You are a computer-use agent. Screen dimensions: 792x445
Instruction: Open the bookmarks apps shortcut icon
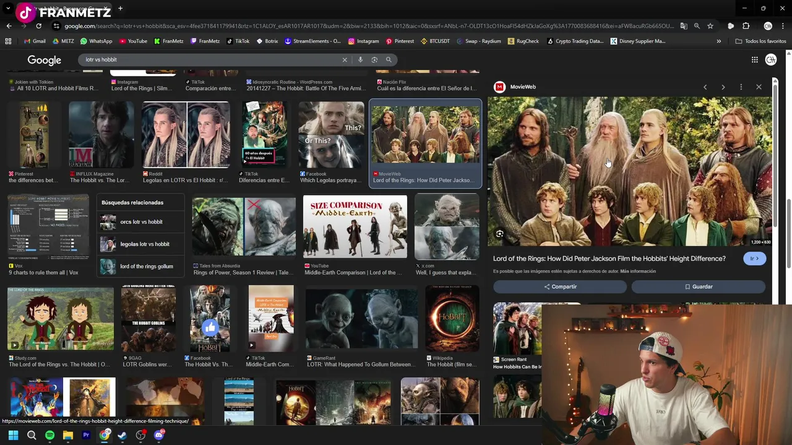click(x=8, y=41)
